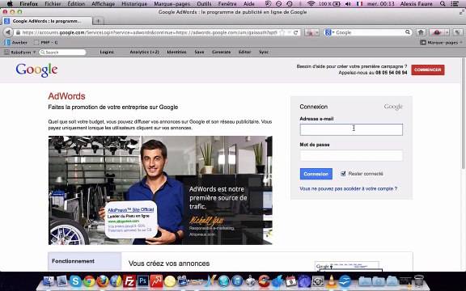
Task: Bookmark page with the star icon
Action: click(x=282, y=32)
